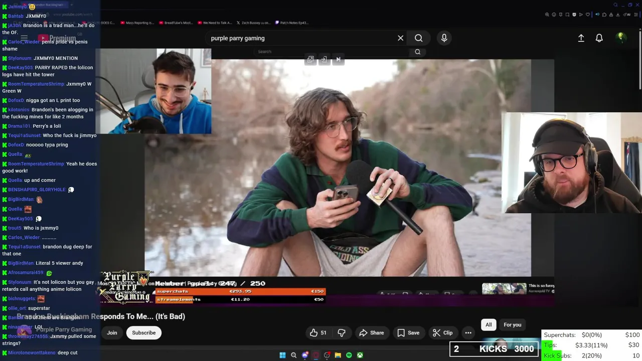Click the 'Kick Subs' goal row
This screenshot has width=642, height=361.
592,355
